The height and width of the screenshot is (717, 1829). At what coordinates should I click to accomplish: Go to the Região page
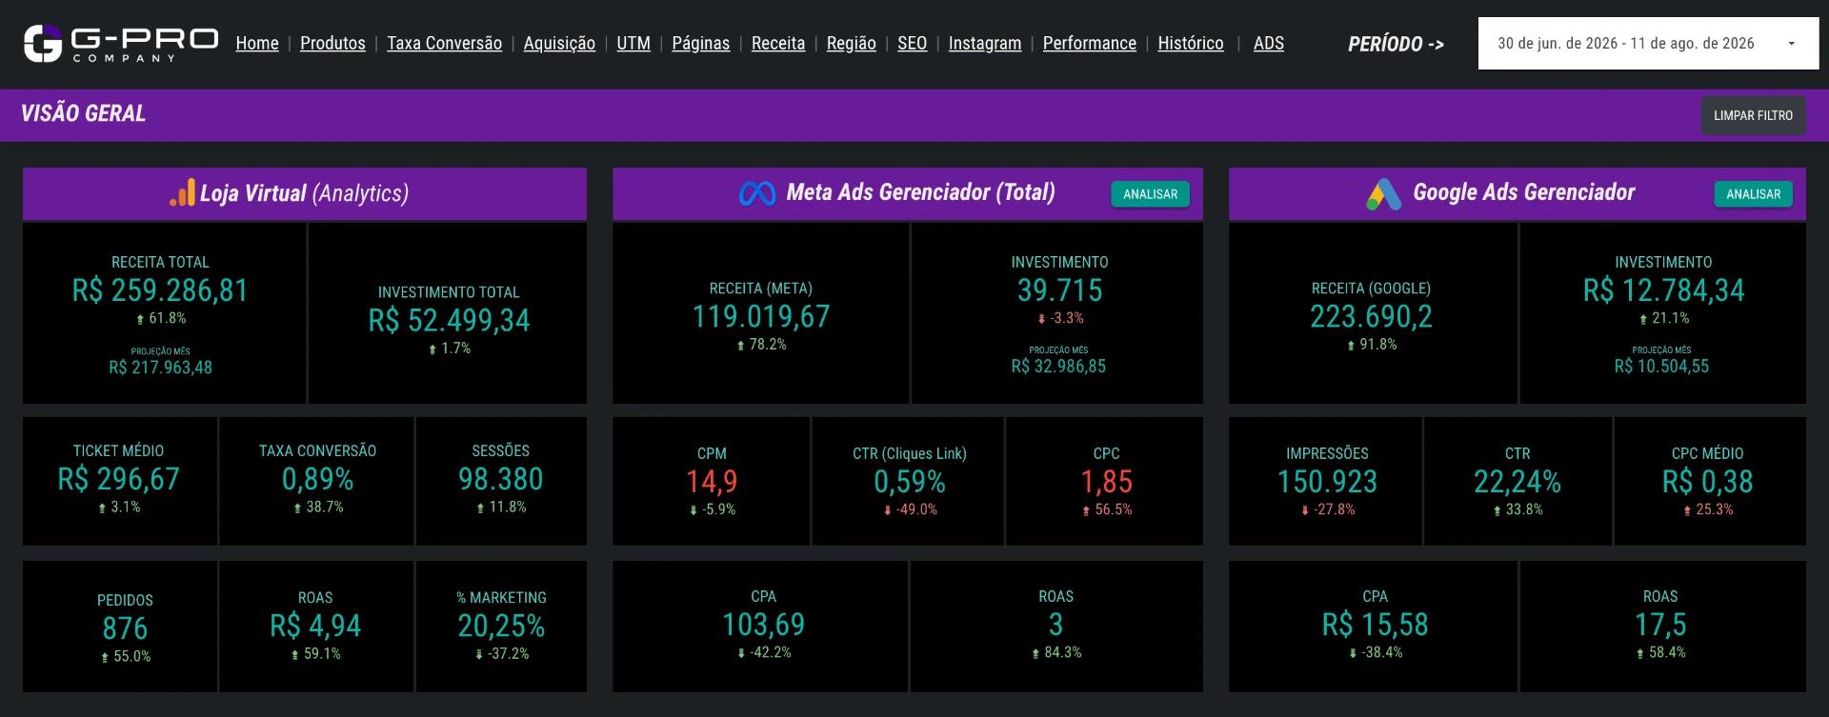(852, 43)
